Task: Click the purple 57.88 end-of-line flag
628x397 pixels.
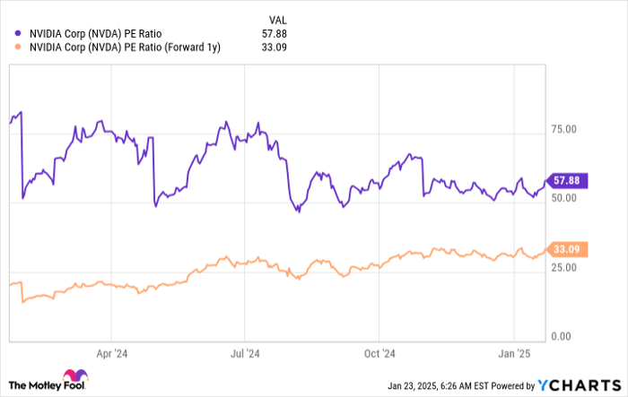Action: coord(566,180)
